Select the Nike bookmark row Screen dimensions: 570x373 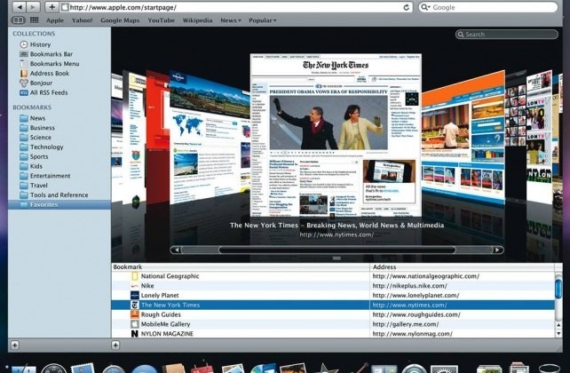click(x=333, y=286)
